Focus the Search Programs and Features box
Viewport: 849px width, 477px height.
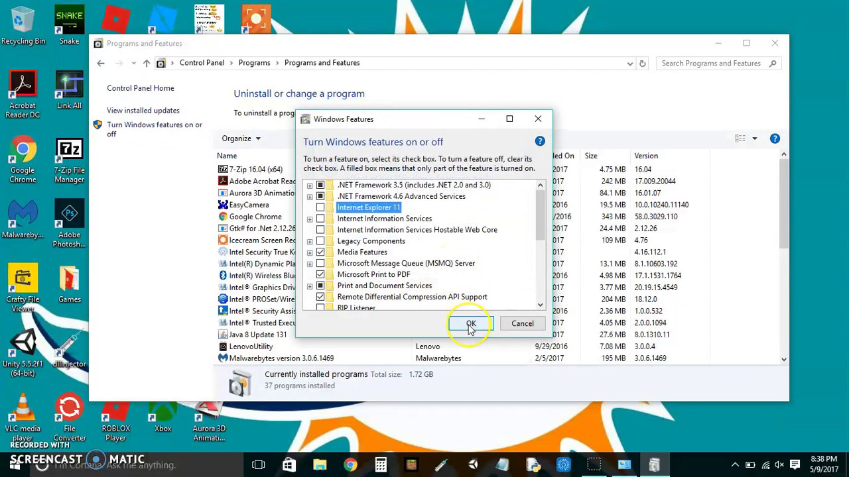point(718,64)
